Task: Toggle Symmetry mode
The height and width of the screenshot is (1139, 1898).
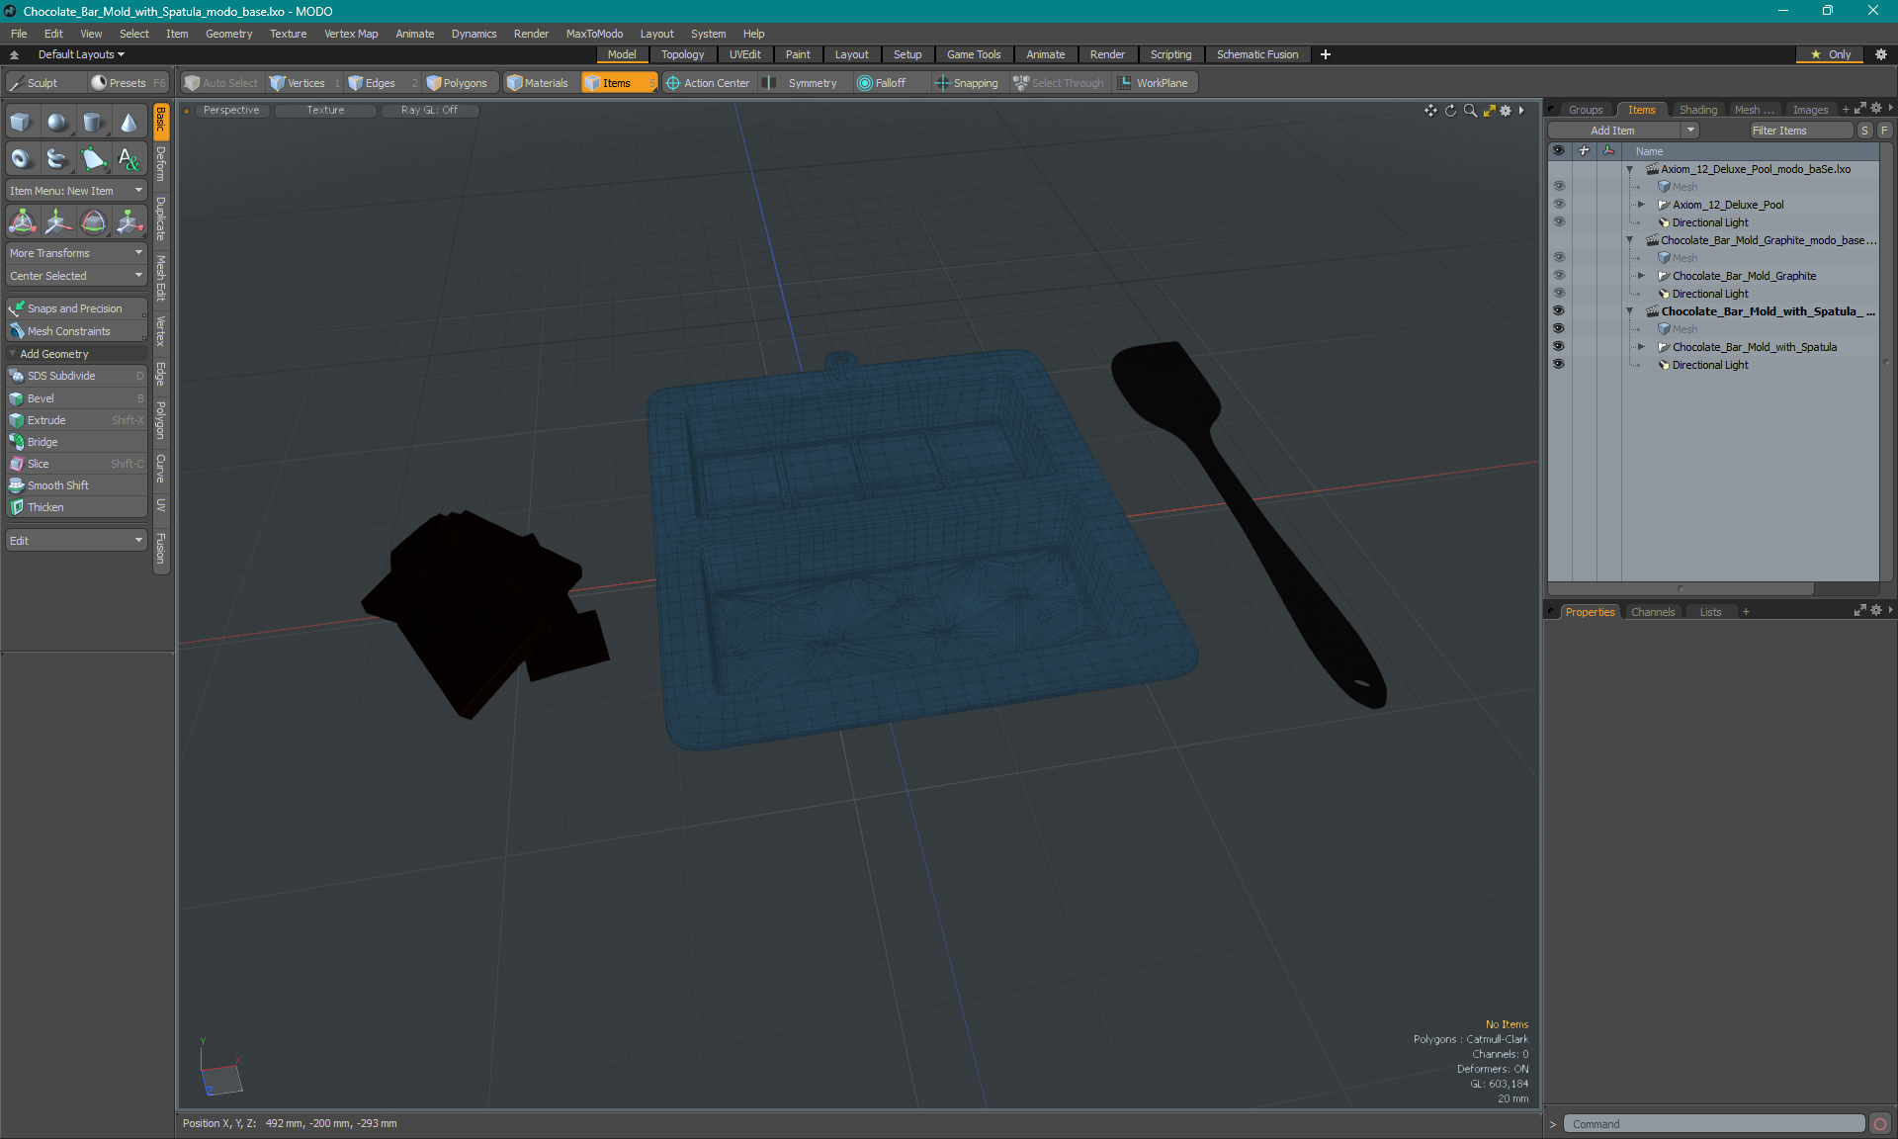Action: tap(802, 83)
